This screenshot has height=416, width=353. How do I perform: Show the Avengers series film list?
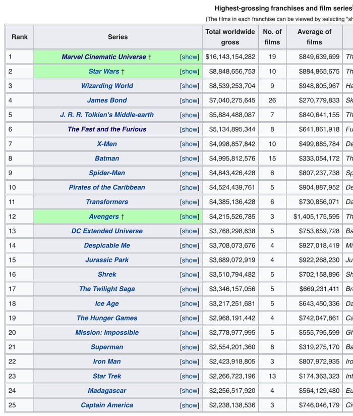click(x=190, y=217)
